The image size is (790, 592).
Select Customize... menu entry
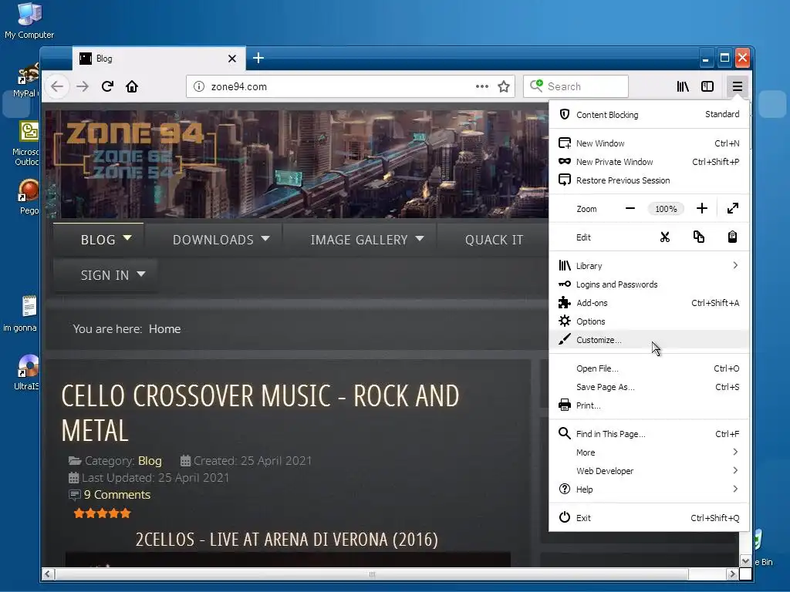[649, 340]
